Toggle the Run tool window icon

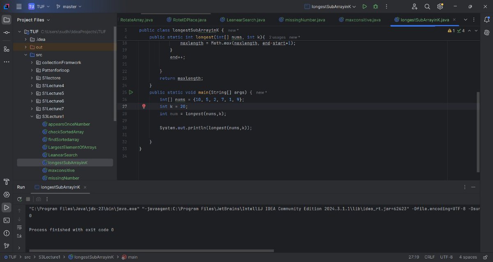tap(7, 207)
